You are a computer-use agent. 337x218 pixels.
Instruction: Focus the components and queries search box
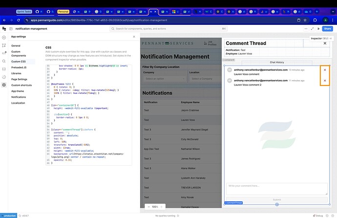pyautogui.click(x=168, y=28)
